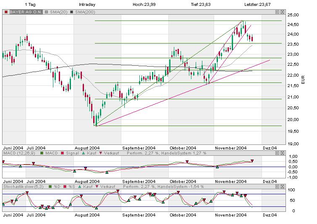Open settings icon of the price chart panel

pos(278,12)
